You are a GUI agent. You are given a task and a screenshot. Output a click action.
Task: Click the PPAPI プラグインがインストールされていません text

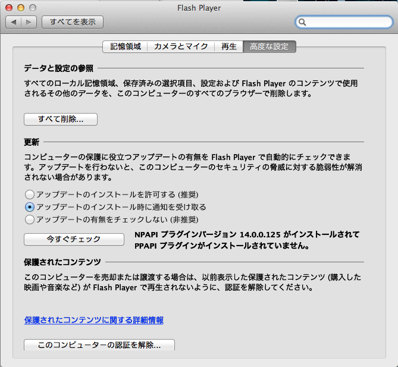pos(221,246)
